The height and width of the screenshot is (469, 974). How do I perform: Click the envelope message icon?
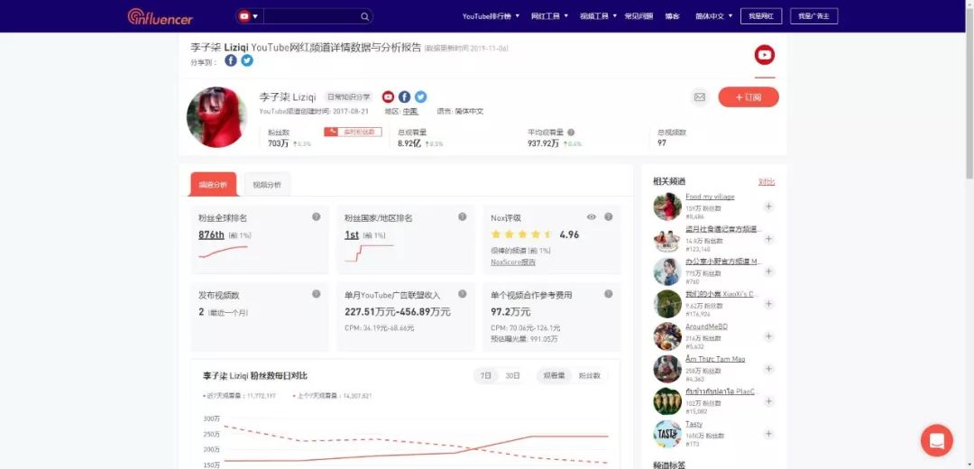(700, 97)
